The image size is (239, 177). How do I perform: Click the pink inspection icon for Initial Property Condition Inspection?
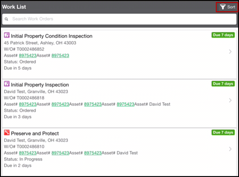tap(7, 35)
